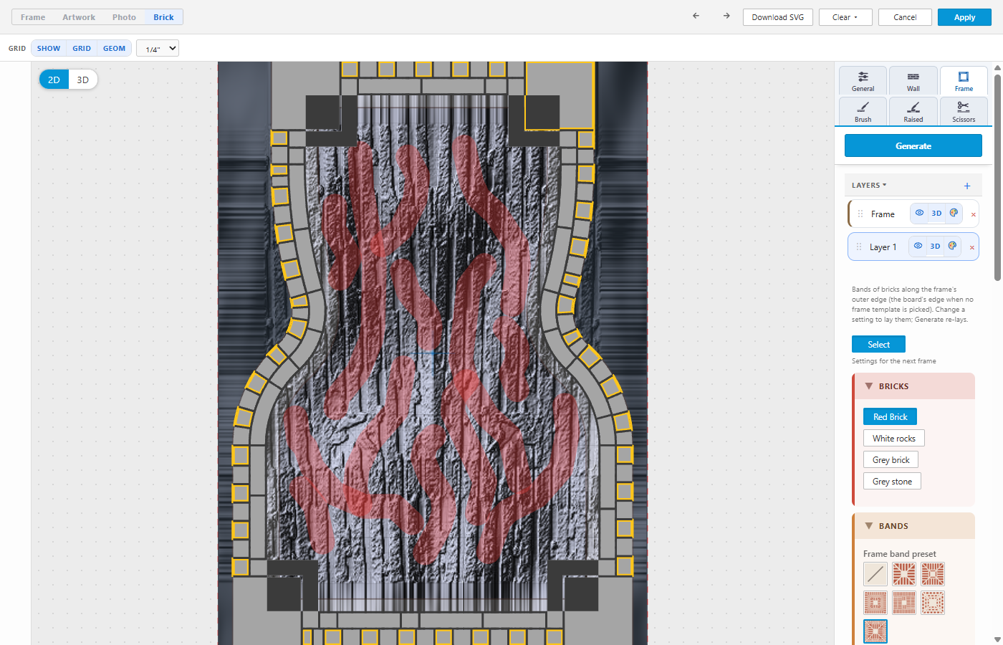Switch to the Brick mode tab
The width and height of the screenshot is (1003, 645).
[x=163, y=17]
